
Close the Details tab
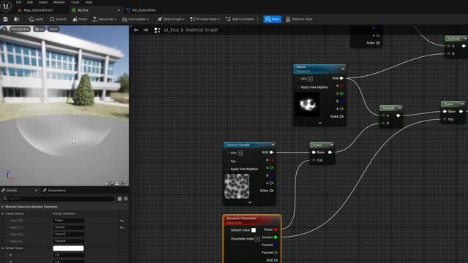pos(36,190)
